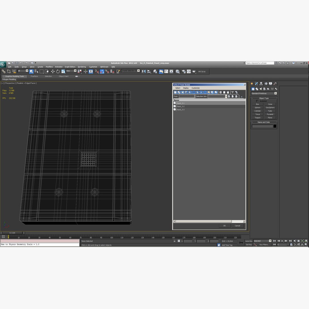Select the Cameras category in Create panel
The height and width of the screenshot is (309, 309).
(264, 89)
